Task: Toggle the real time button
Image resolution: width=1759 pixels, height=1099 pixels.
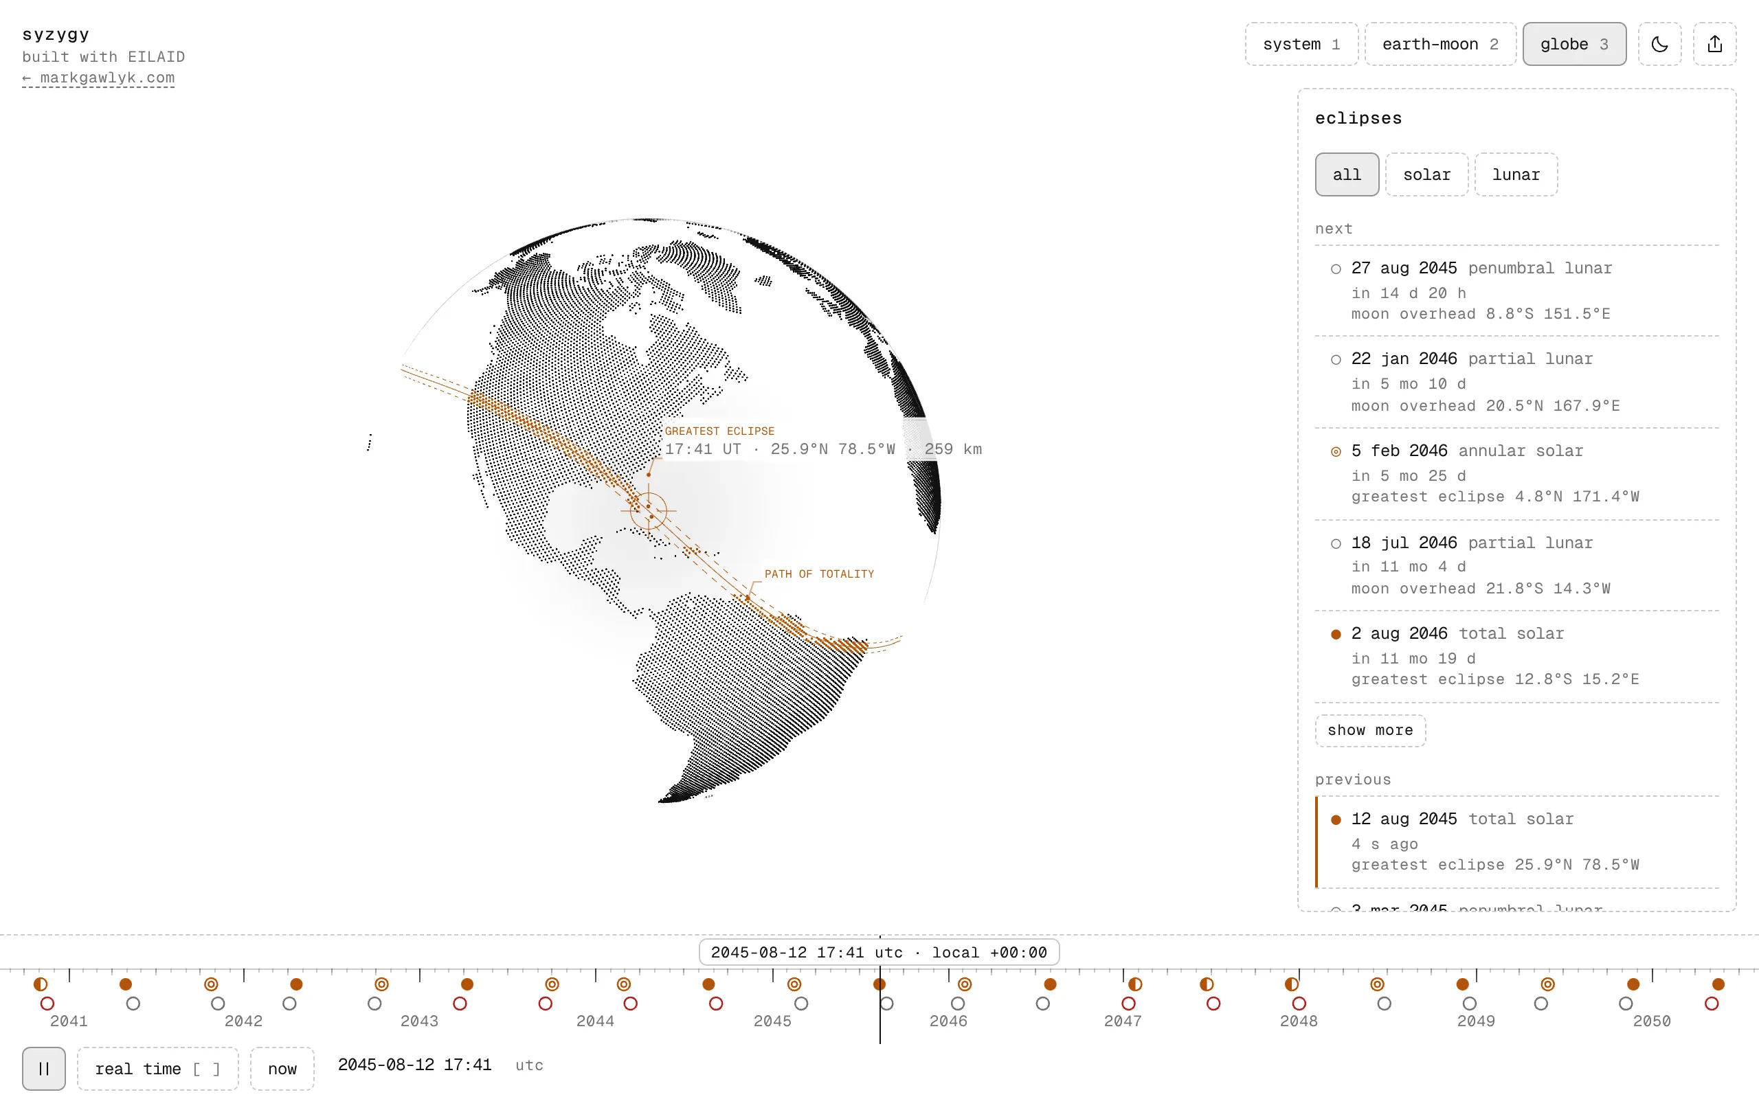Action: (x=158, y=1069)
